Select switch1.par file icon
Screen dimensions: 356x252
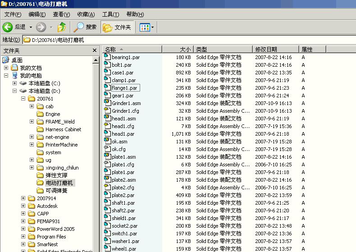107,233
